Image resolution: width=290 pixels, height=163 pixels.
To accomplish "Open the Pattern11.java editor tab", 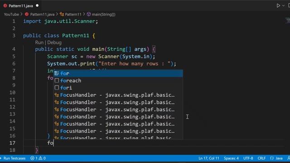I will tap(21, 6).
